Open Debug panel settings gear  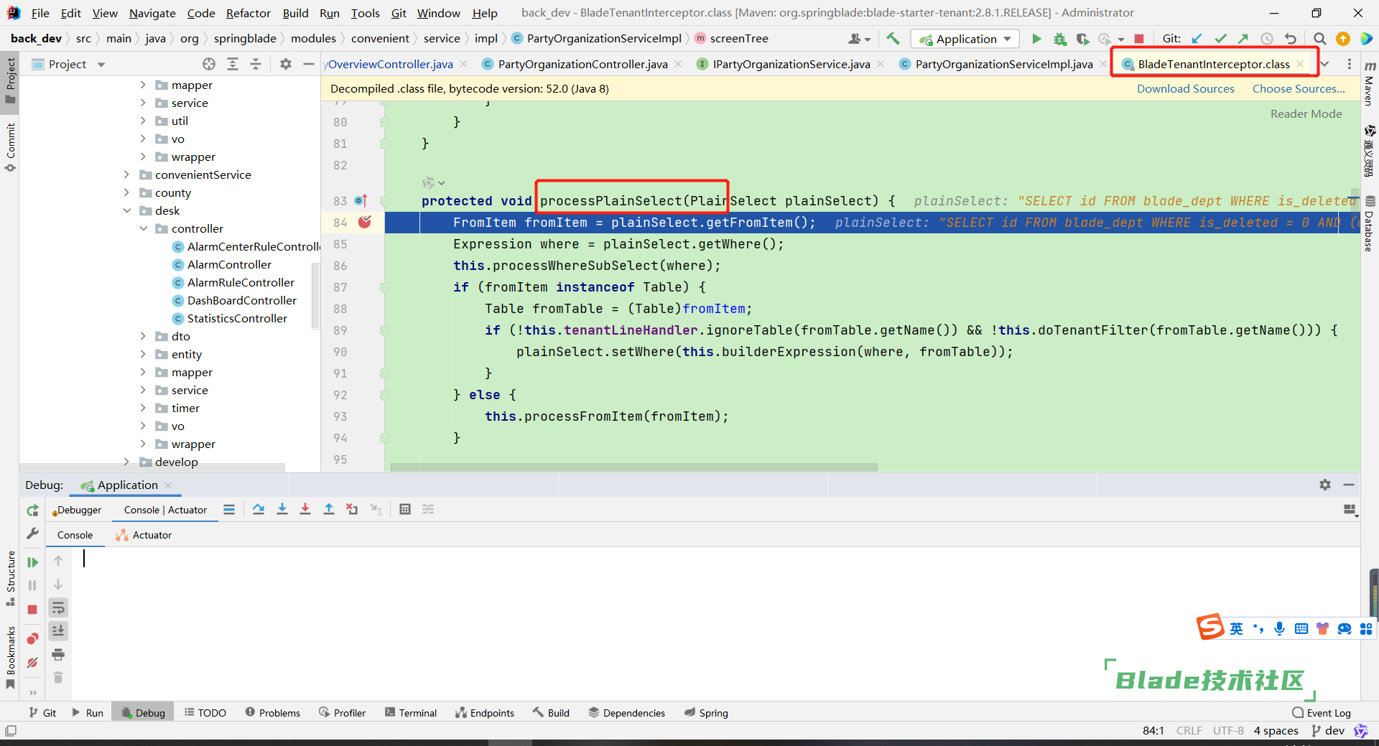(1325, 485)
